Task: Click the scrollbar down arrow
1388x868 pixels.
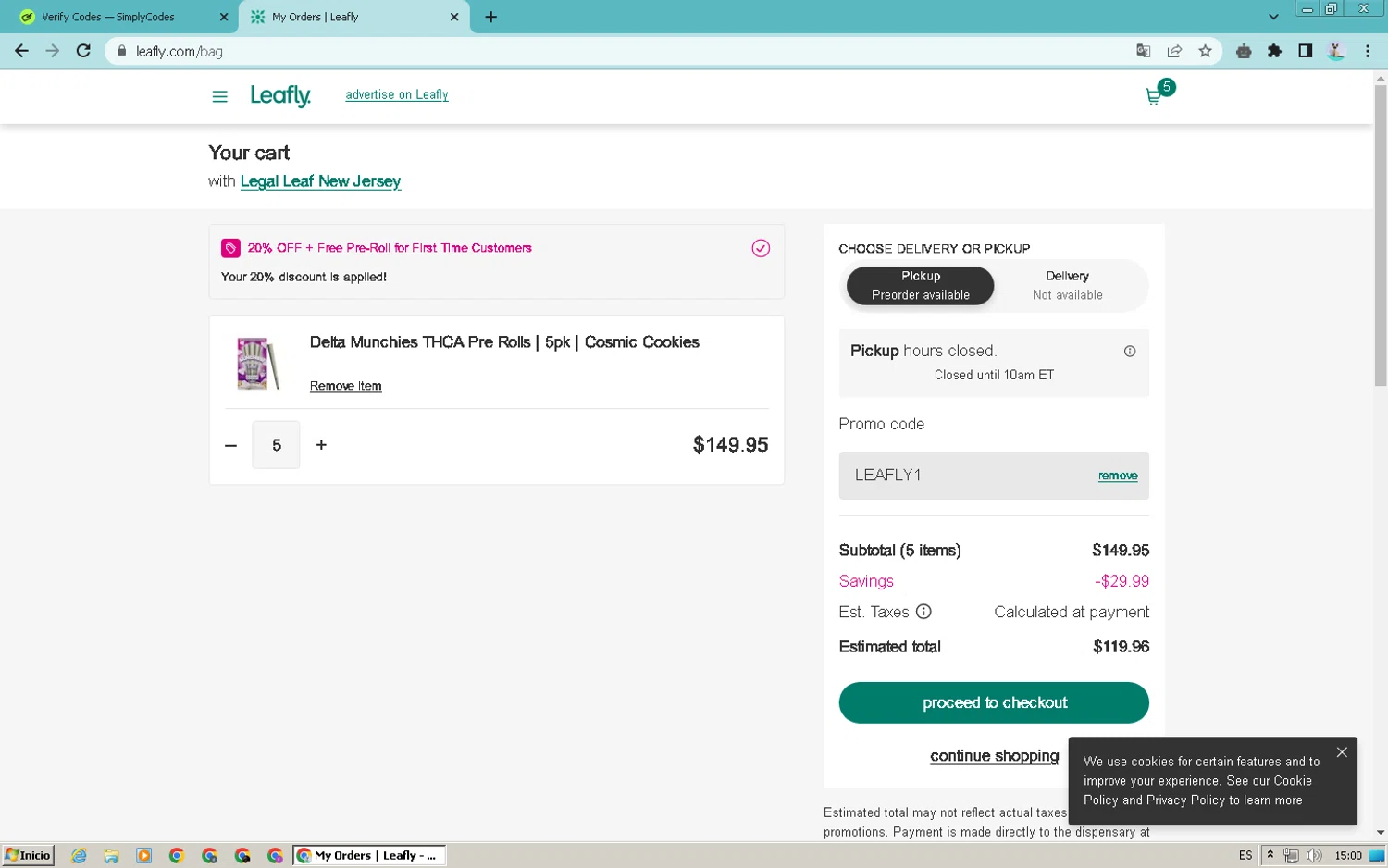Action: [1380, 833]
